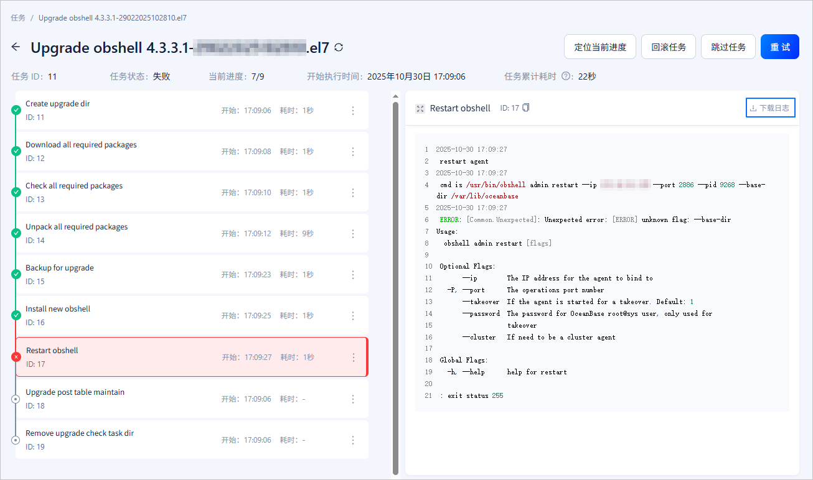Click the pending status icon for Upgrade post table maintain
The image size is (813, 480).
point(16,399)
